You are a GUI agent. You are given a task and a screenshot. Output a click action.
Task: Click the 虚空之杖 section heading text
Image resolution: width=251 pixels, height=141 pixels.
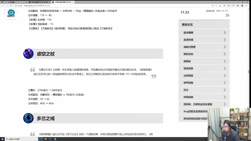click(x=46, y=54)
